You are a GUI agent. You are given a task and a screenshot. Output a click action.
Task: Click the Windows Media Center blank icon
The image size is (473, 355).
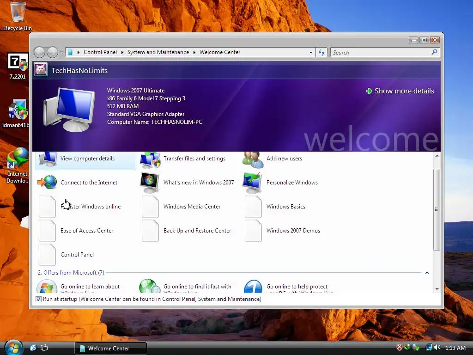pos(150,207)
